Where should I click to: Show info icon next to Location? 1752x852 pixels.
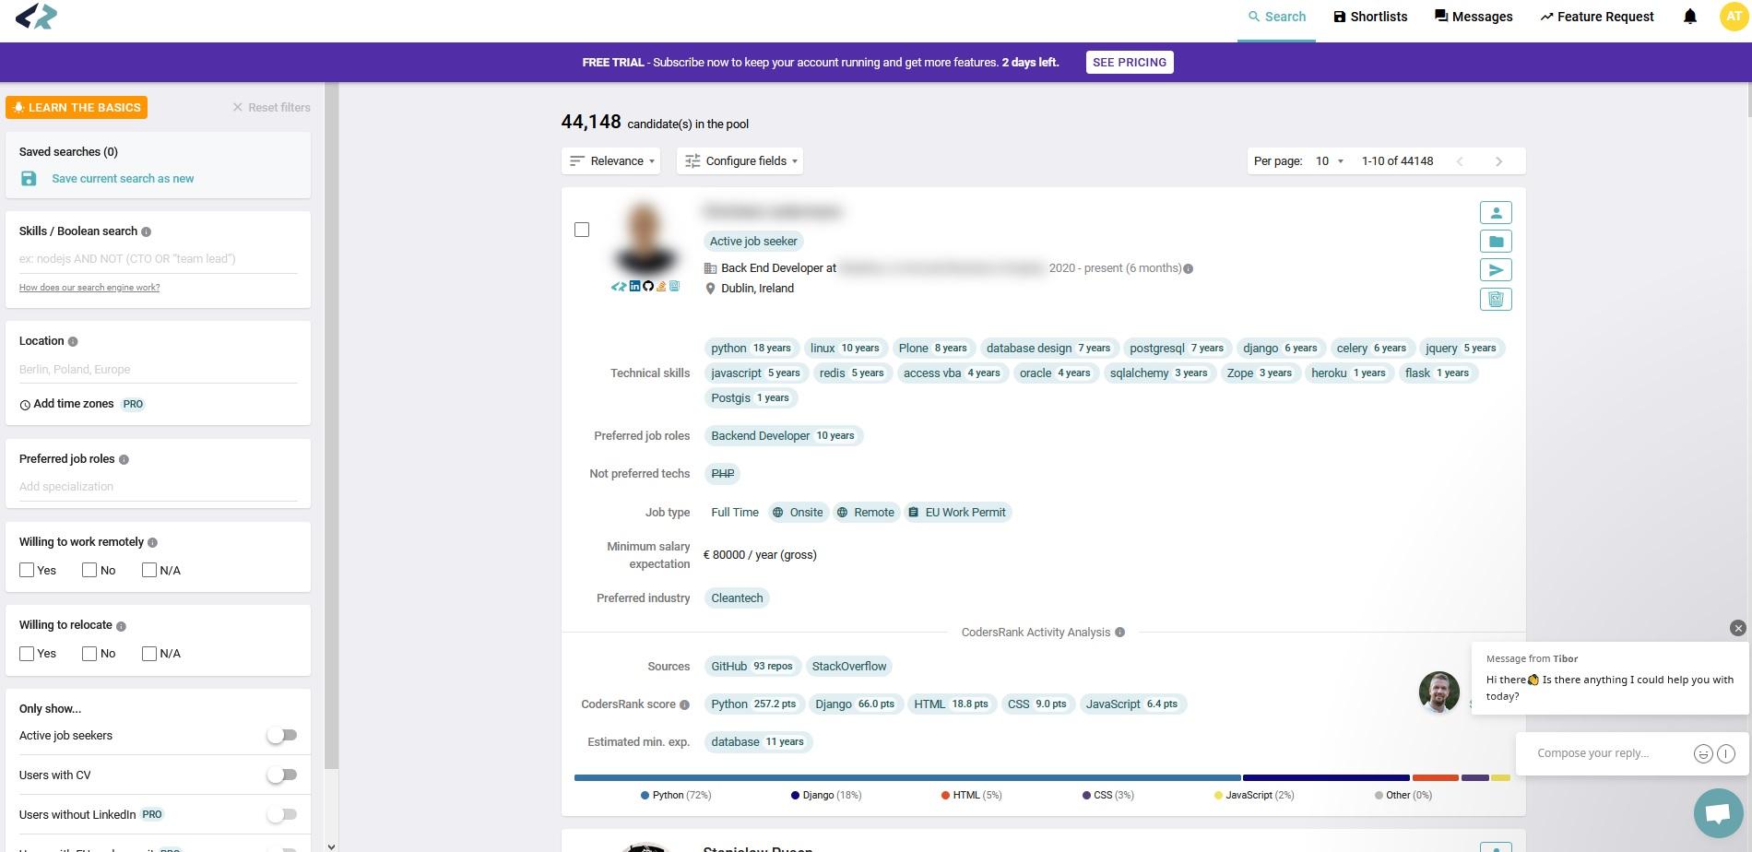pyautogui.click(x=73, y=341)
